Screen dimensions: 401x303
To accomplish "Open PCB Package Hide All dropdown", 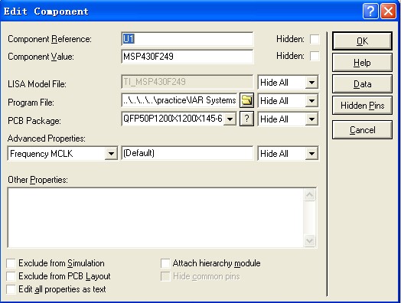I will click(x=311, y=119).
